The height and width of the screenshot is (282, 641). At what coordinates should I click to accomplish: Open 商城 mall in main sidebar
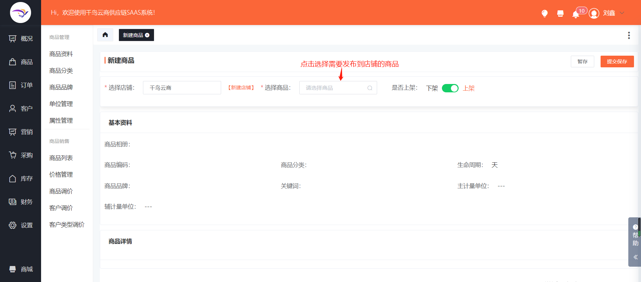[20, 269]
